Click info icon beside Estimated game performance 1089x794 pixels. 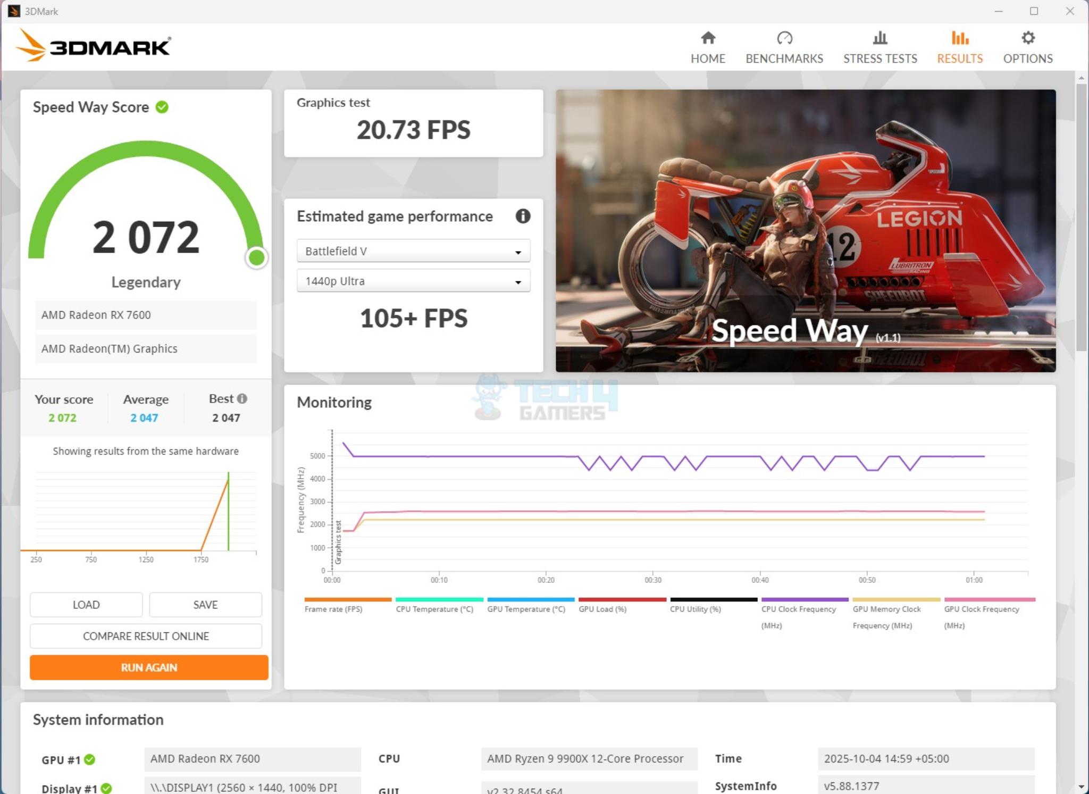point(523,216)
